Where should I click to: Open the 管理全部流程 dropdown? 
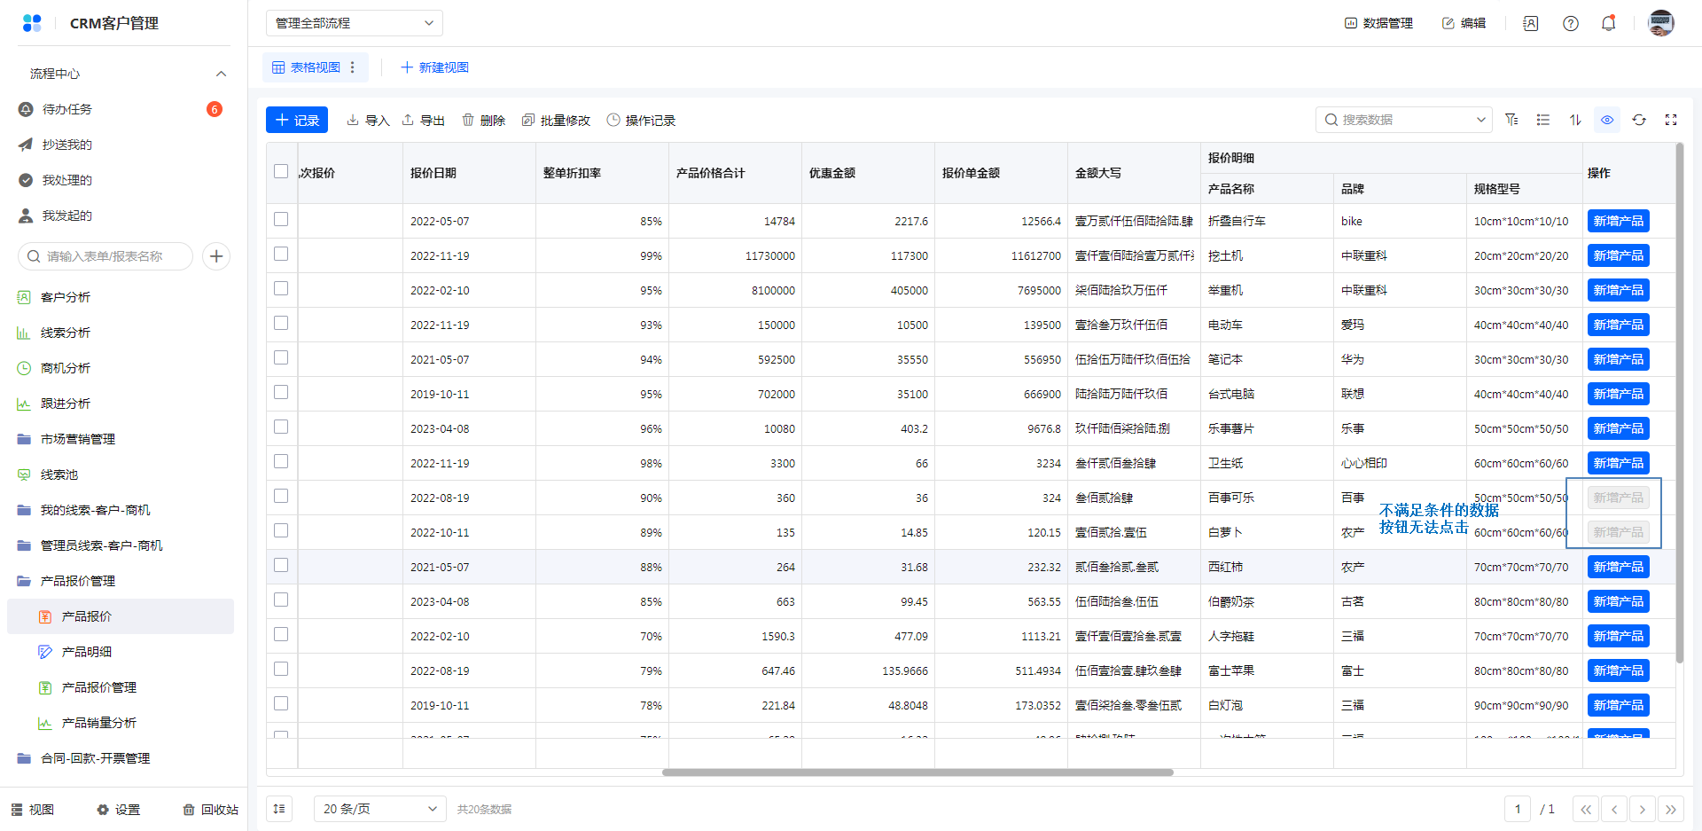pyautogui.click(x=354, y=23)
